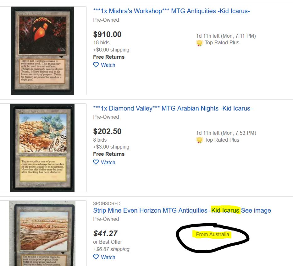View the Diamond Valley card thumbnail
Viewport: 293px width, 266px height.
coord(42,148)
